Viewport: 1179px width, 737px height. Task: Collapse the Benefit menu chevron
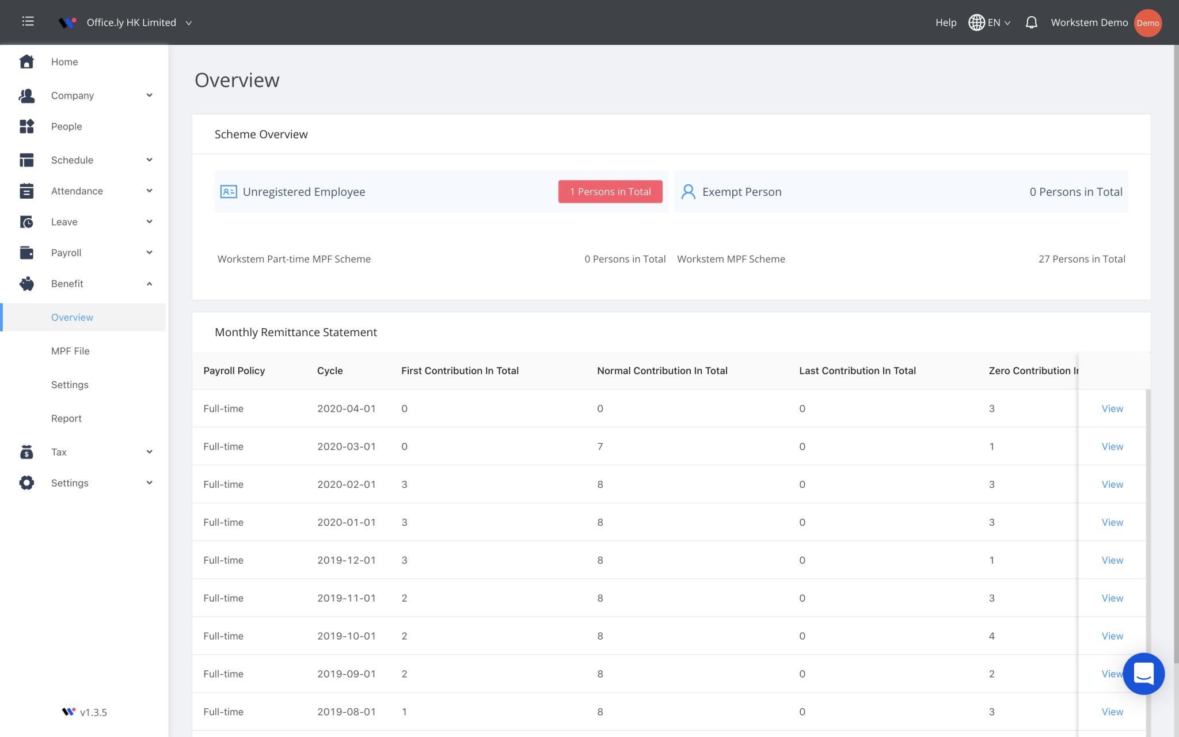(x=149, y=284)
